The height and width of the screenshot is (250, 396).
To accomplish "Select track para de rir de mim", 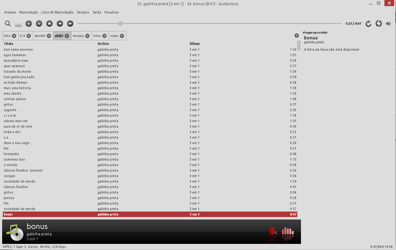I will 150,126.
